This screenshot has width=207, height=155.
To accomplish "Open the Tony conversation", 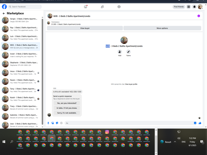I will (21, 90).
